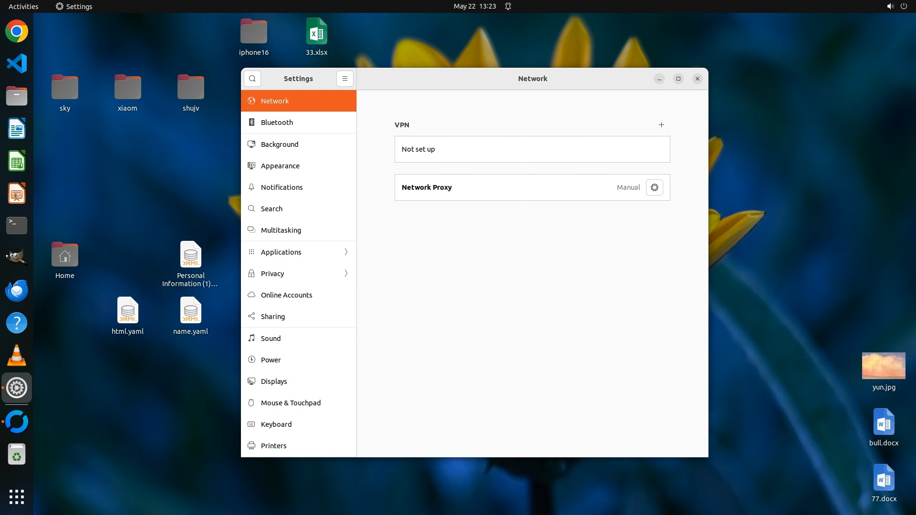Click the Not set up VPN row

532,149
